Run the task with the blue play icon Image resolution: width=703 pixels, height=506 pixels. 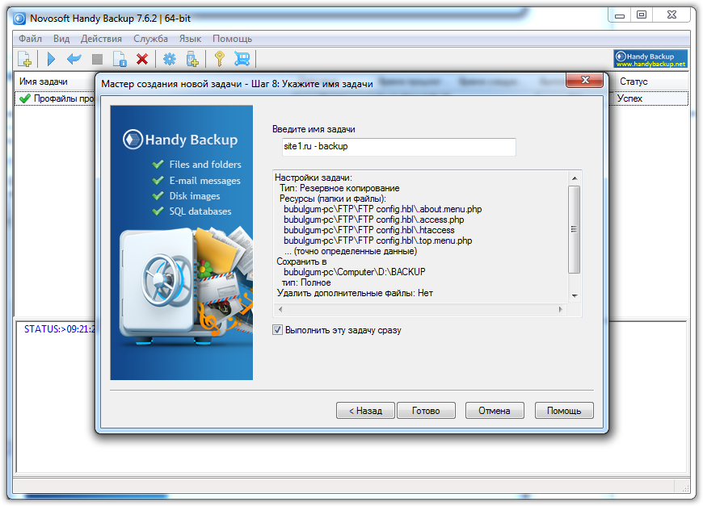[x=51, y=59]
